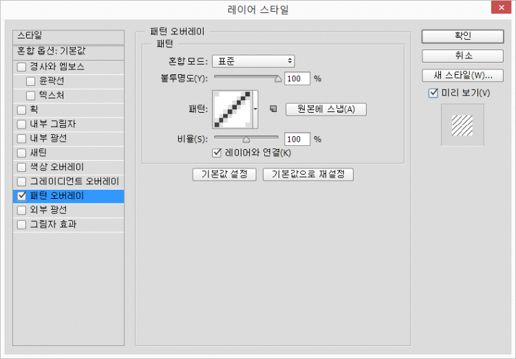The image size is (516, 359).
Task: Click the diagonal stripe pattern swatch
Action: [233, 109]
